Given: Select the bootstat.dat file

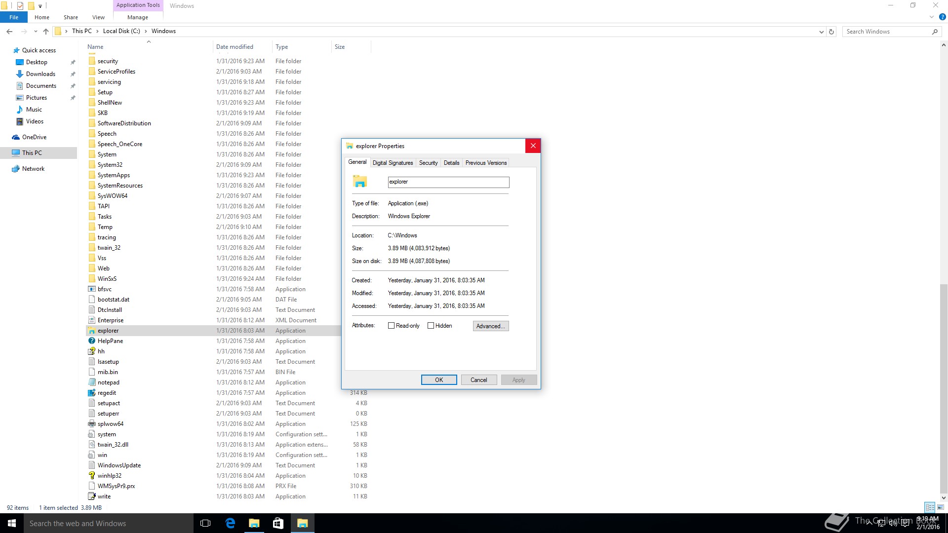Looking at the screenshot, I should coord(114,300).
